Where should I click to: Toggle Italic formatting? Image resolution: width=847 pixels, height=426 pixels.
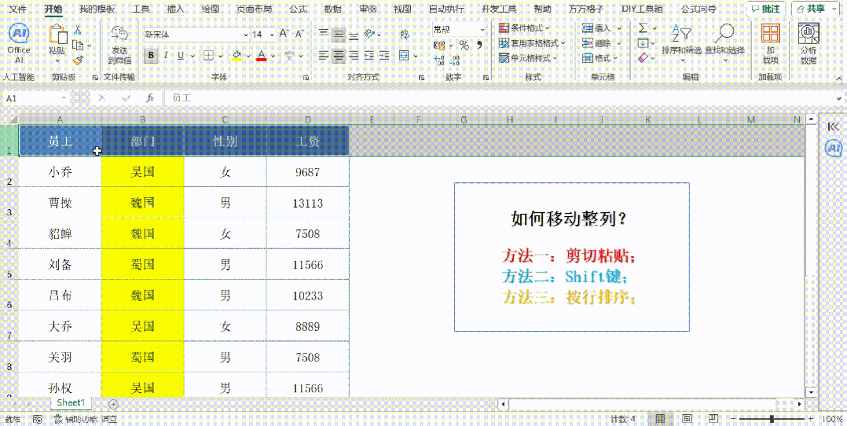(166, 55)
